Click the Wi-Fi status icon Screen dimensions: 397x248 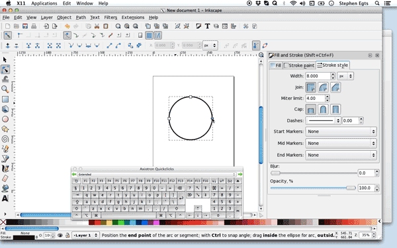293,3
